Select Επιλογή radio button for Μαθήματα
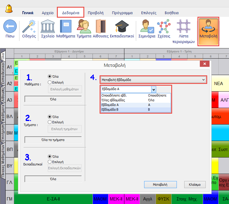The width and height of the screenshot is (229, 204). 50,82
